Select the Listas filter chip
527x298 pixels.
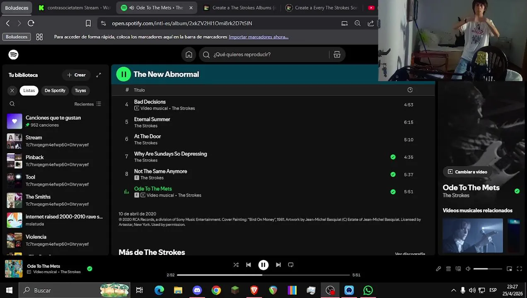pyautogui.click(x=29, y=90)
